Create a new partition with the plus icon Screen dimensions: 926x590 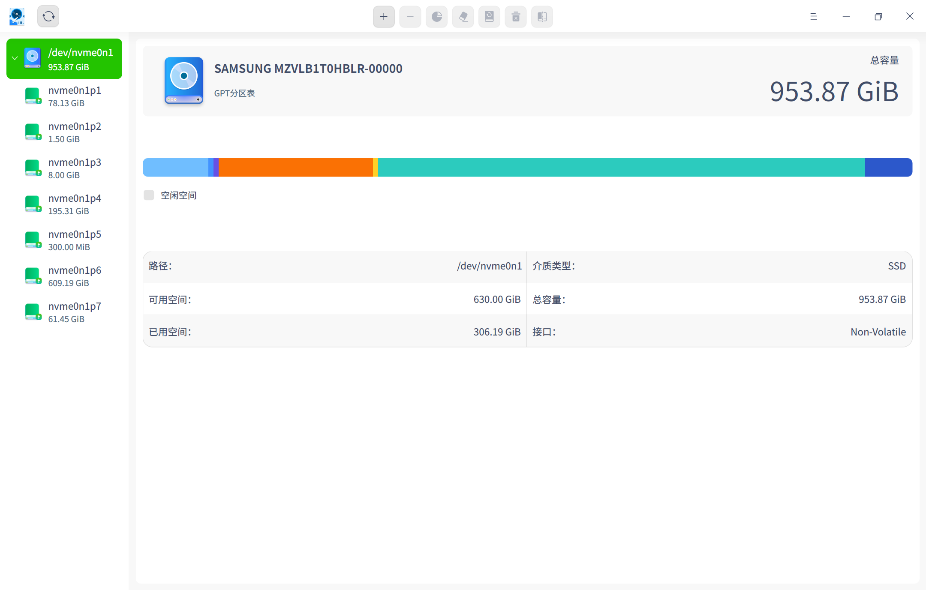383,16
